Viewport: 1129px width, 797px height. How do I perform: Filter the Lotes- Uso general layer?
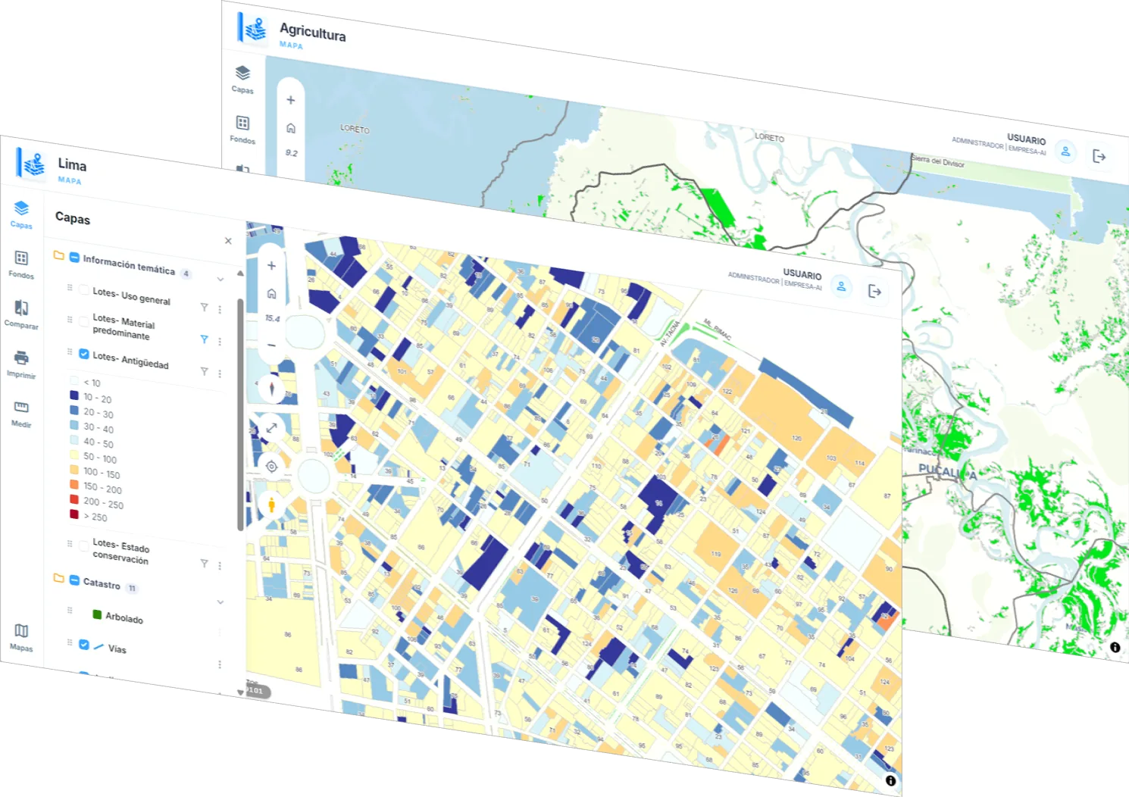[204, 307]
